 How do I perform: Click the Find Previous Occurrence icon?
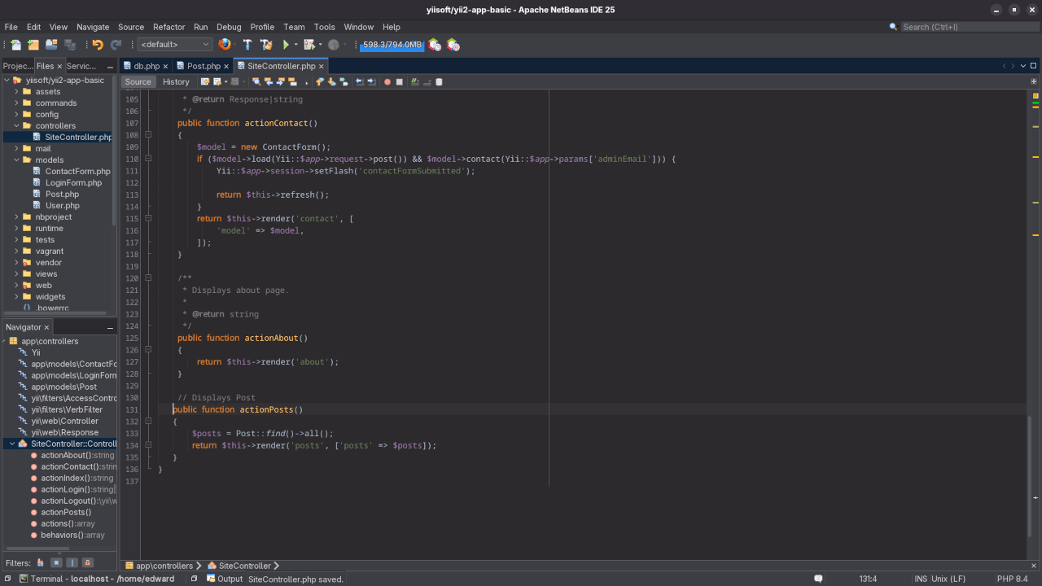(269, 81)
